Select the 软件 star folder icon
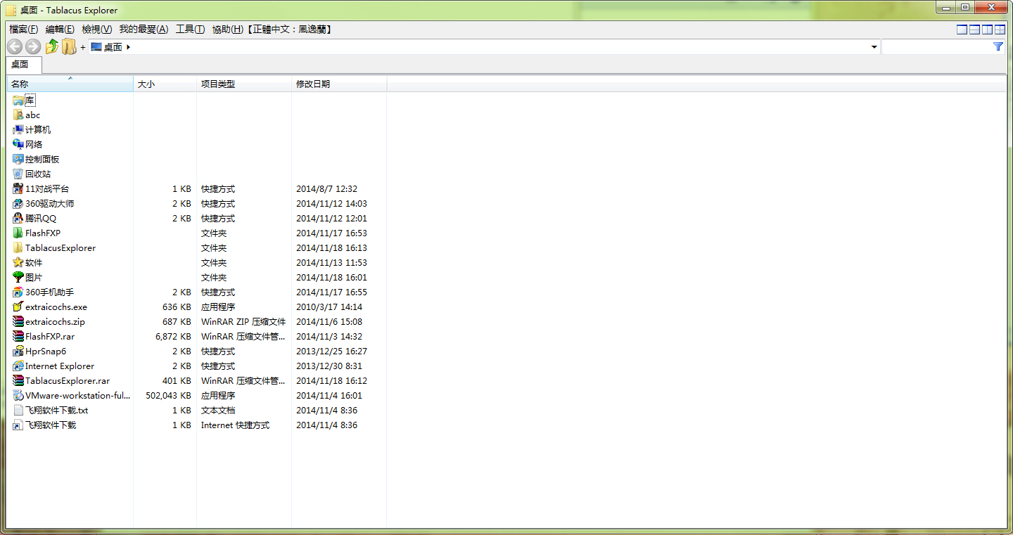 click(18, 262)
